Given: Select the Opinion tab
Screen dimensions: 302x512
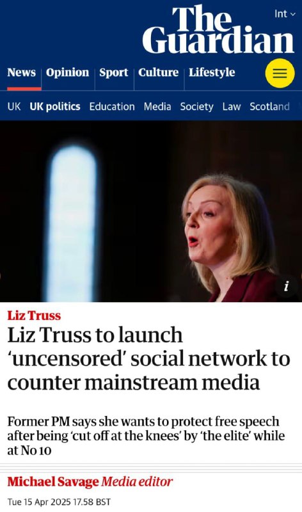Looking at the screenshot, I should pyautogui.click(x=68, y=72).
